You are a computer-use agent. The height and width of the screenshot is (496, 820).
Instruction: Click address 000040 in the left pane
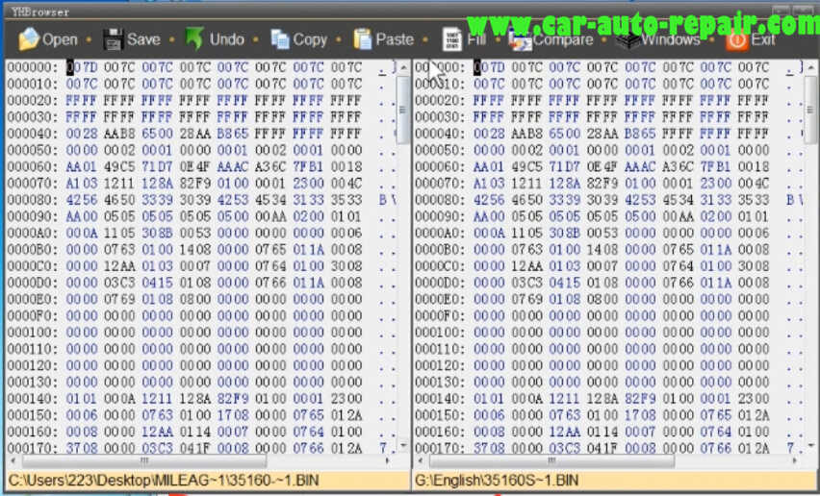click(33, 134)
